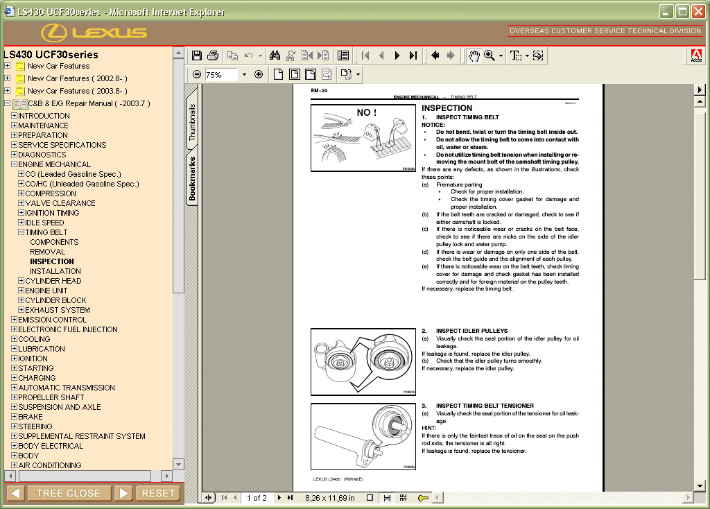
Task: Show or hide the navigation pane in toolbar
Action: pos(343,55)
